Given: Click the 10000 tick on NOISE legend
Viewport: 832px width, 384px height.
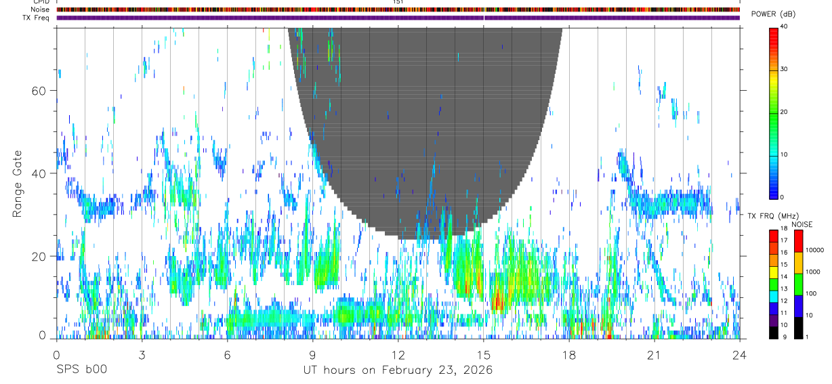Looking at the screenshot, I should [x=814, y=250].
